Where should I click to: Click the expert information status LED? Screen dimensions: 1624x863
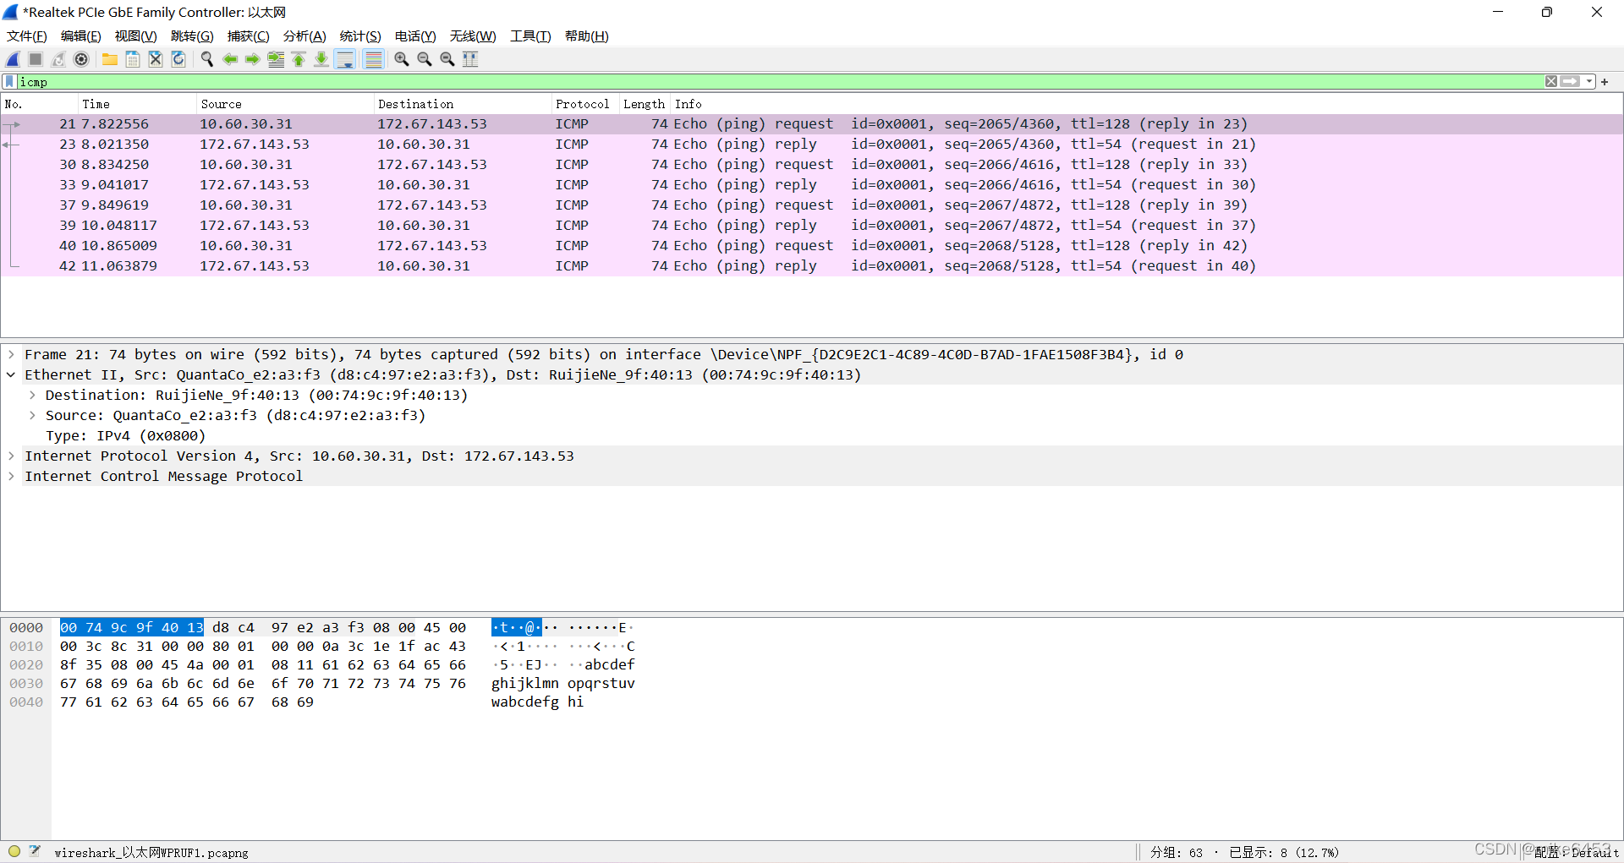[x=14, y=852]
